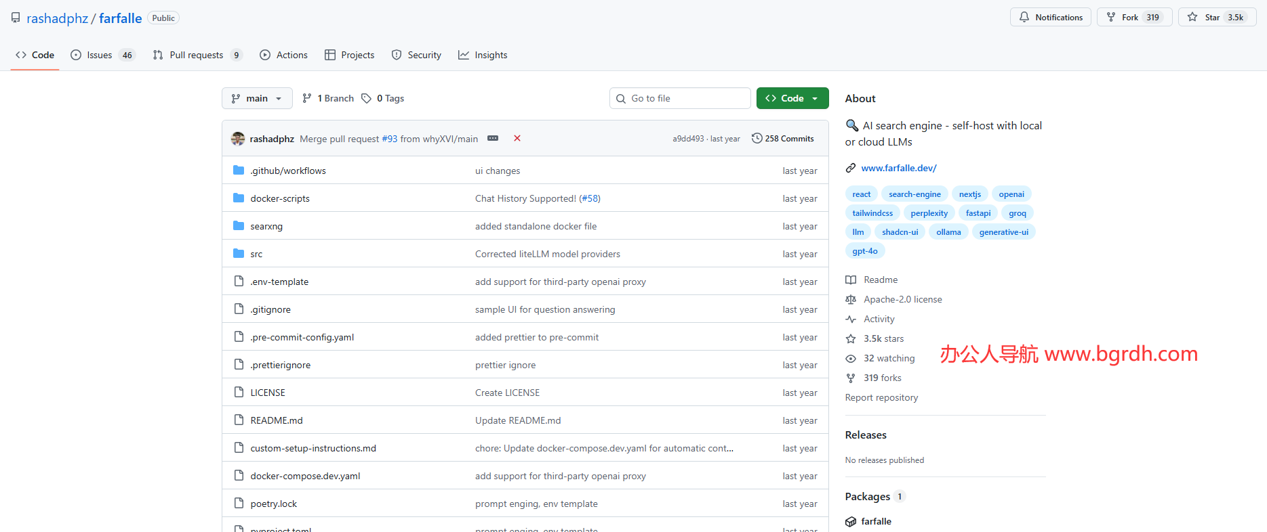Click the search-engine topic tag
This screenshot has width=1267, height=532.
[914, 194]
